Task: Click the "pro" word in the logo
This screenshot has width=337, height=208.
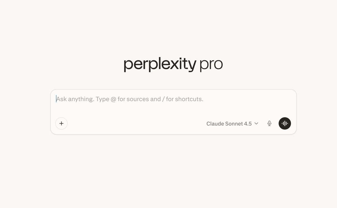Action: click(211, 65)
